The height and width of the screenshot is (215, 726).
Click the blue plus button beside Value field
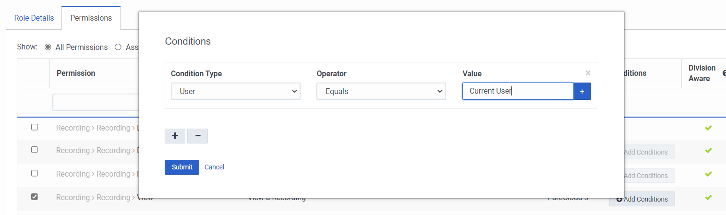tap(582, 91)
